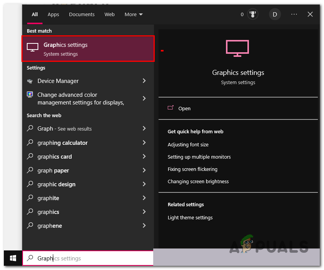This screenshot has width=324, height=270.
Task: Expand the graphics card suggestion arrow
Action: click(x=144, y=157)
